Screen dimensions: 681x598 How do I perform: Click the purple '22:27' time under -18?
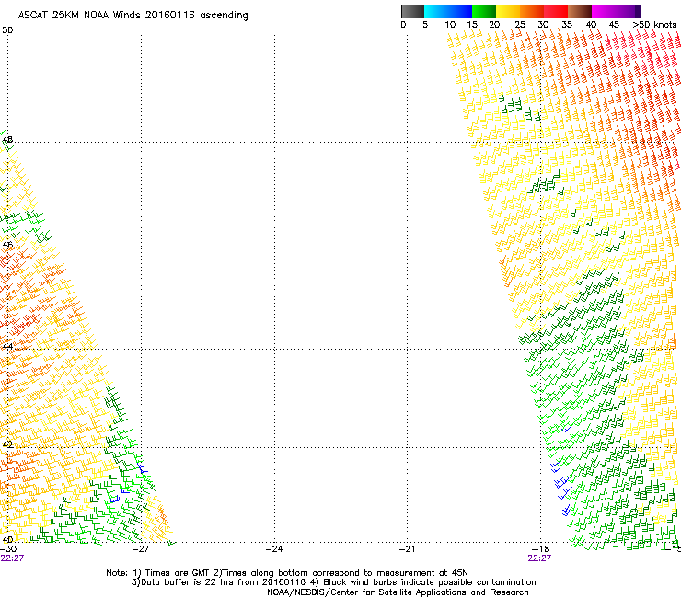(539, 558)
